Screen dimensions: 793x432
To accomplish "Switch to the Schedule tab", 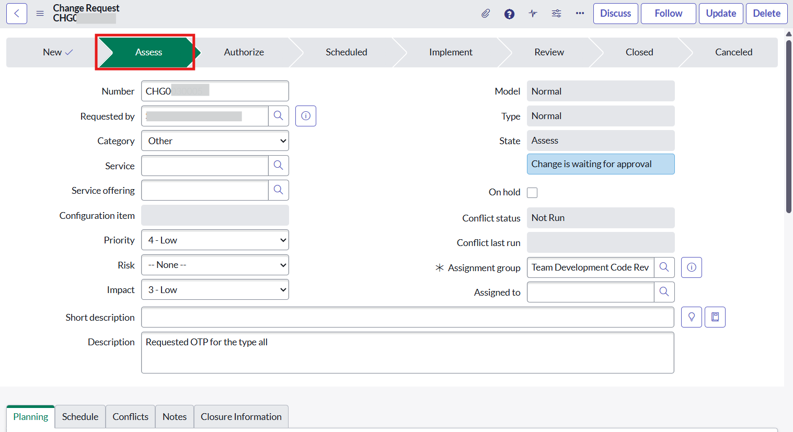I will (x=80, y=417).
